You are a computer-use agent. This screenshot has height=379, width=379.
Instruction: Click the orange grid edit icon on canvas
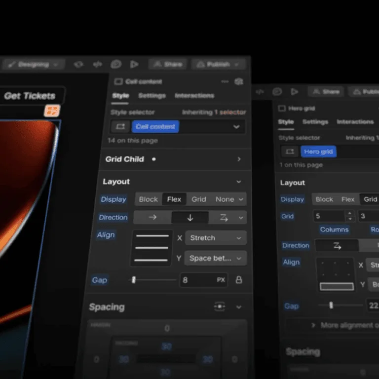(52, 111)
